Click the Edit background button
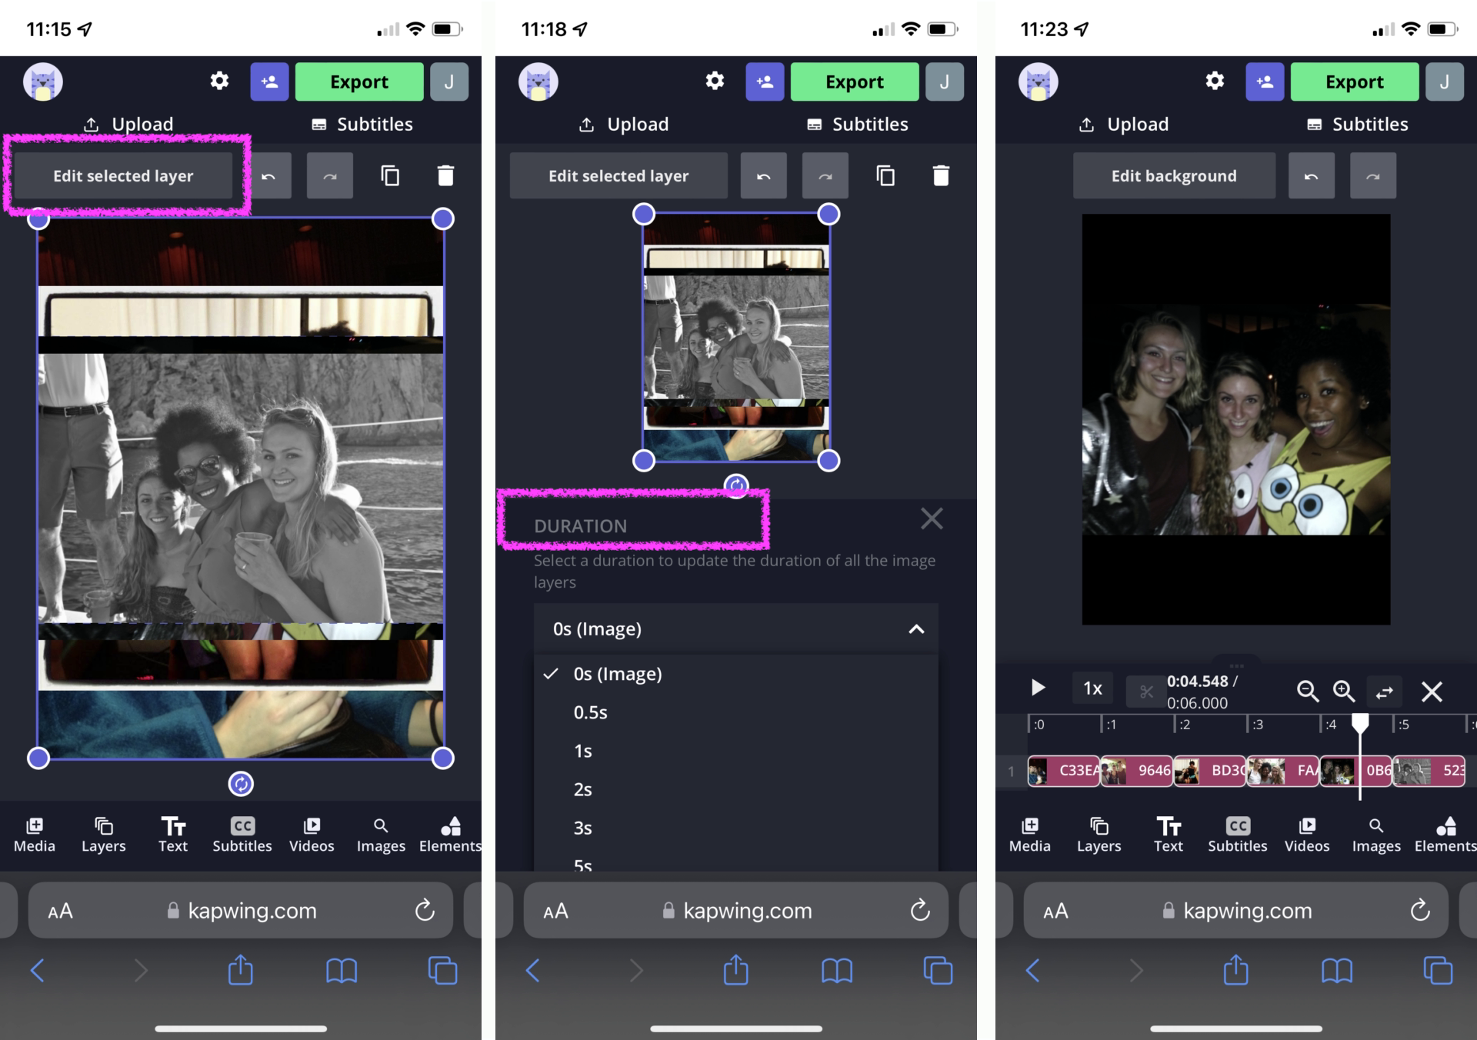Image resolution: width=1477 pixels, height=1040 pixels. (1174, 176)
